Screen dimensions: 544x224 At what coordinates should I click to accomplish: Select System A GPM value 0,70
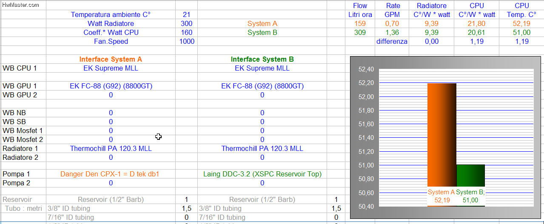tap(392, 23)
